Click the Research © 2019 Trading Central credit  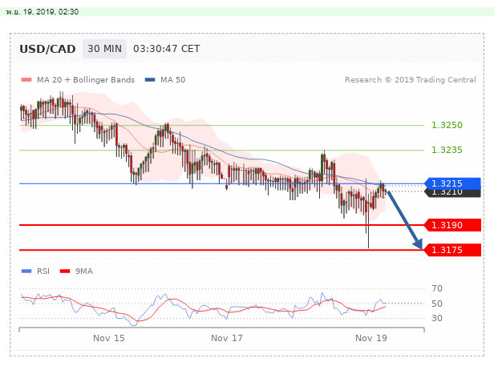pyautogui.click(x=411, y=80)
